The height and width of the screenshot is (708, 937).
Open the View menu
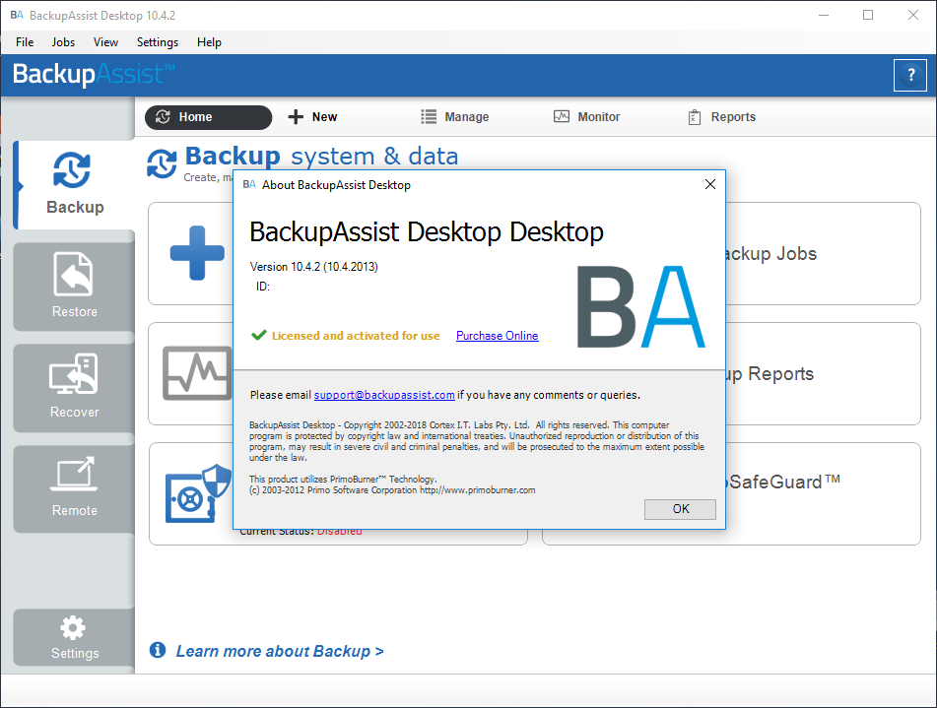coord(105,42)
